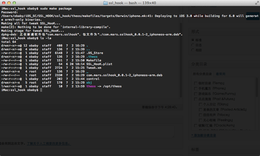Viewport: 260px width, 156px height.
Task: Open the 添加新分类目录 link
Action: 204,135
